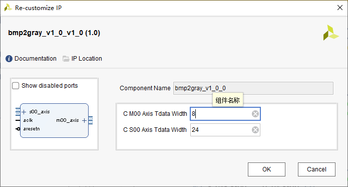348x187 pixels.
Task: Click the C S00 Axis Tdata Width label
Action: (x=155, y=130)
